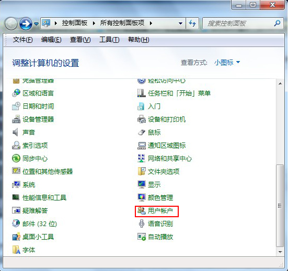The image size is (288, 271).
Task: Open the 网络和共享中心 icon
Action: point(142,158)
